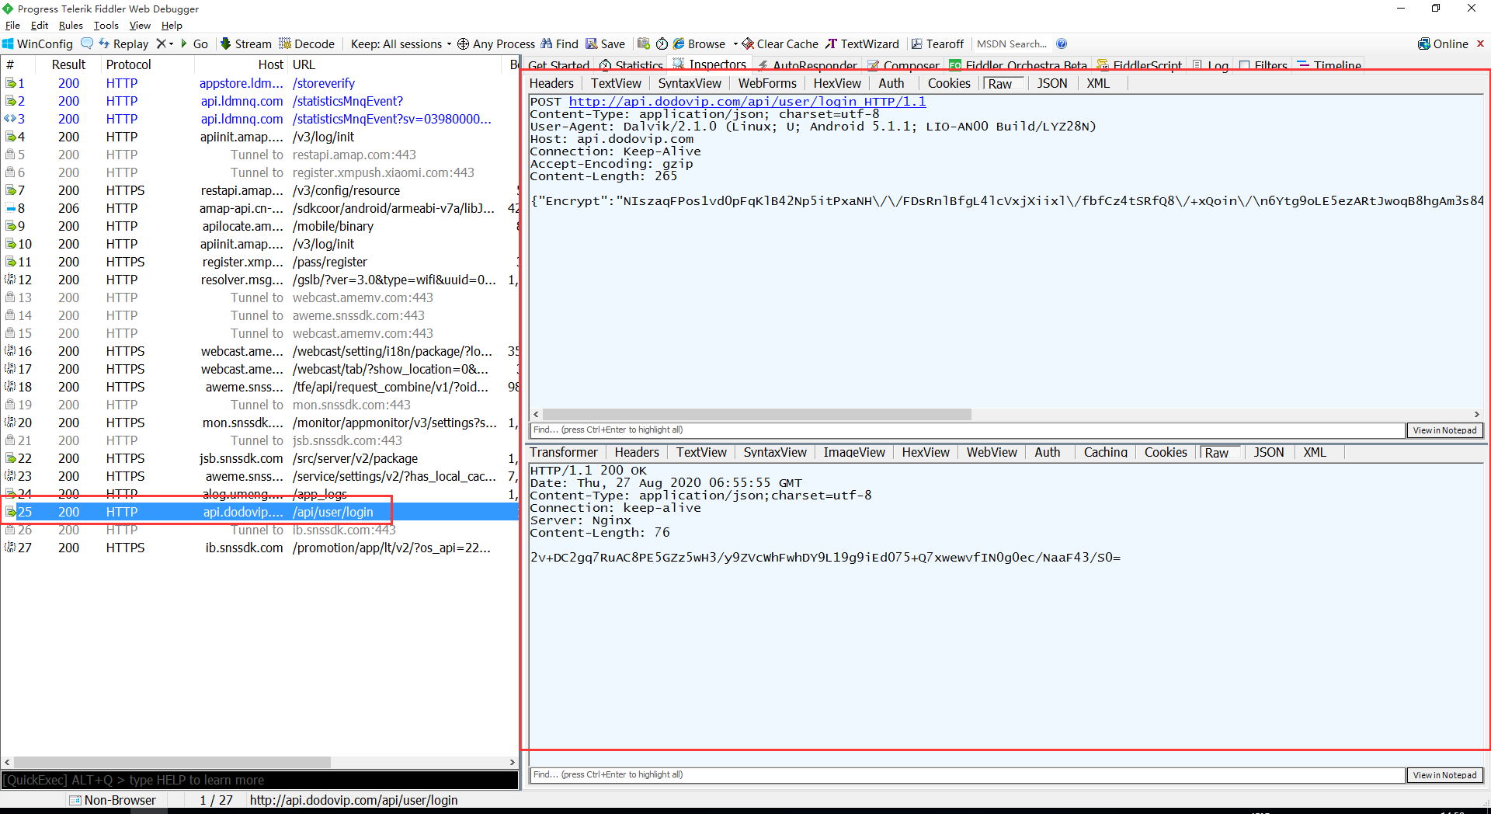Click the request pane Find field
The image size is (1491, 814).
click(967, 430)
